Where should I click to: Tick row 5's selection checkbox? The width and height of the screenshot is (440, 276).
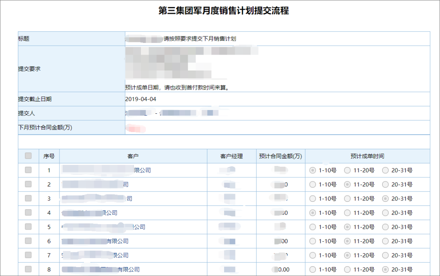click(x=28, y=227)
